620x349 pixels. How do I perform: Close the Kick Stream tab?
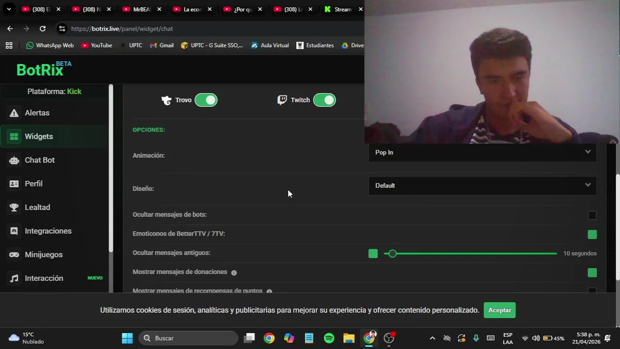click(x=360, y=9)
